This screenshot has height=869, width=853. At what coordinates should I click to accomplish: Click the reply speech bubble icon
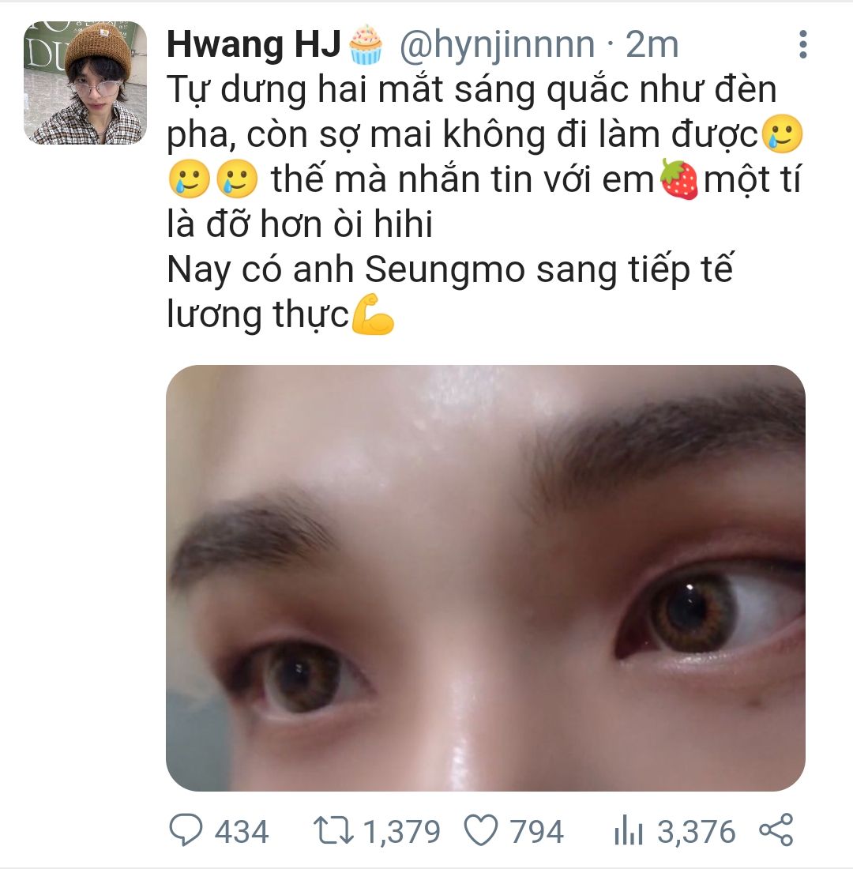(x=186, y=829)
